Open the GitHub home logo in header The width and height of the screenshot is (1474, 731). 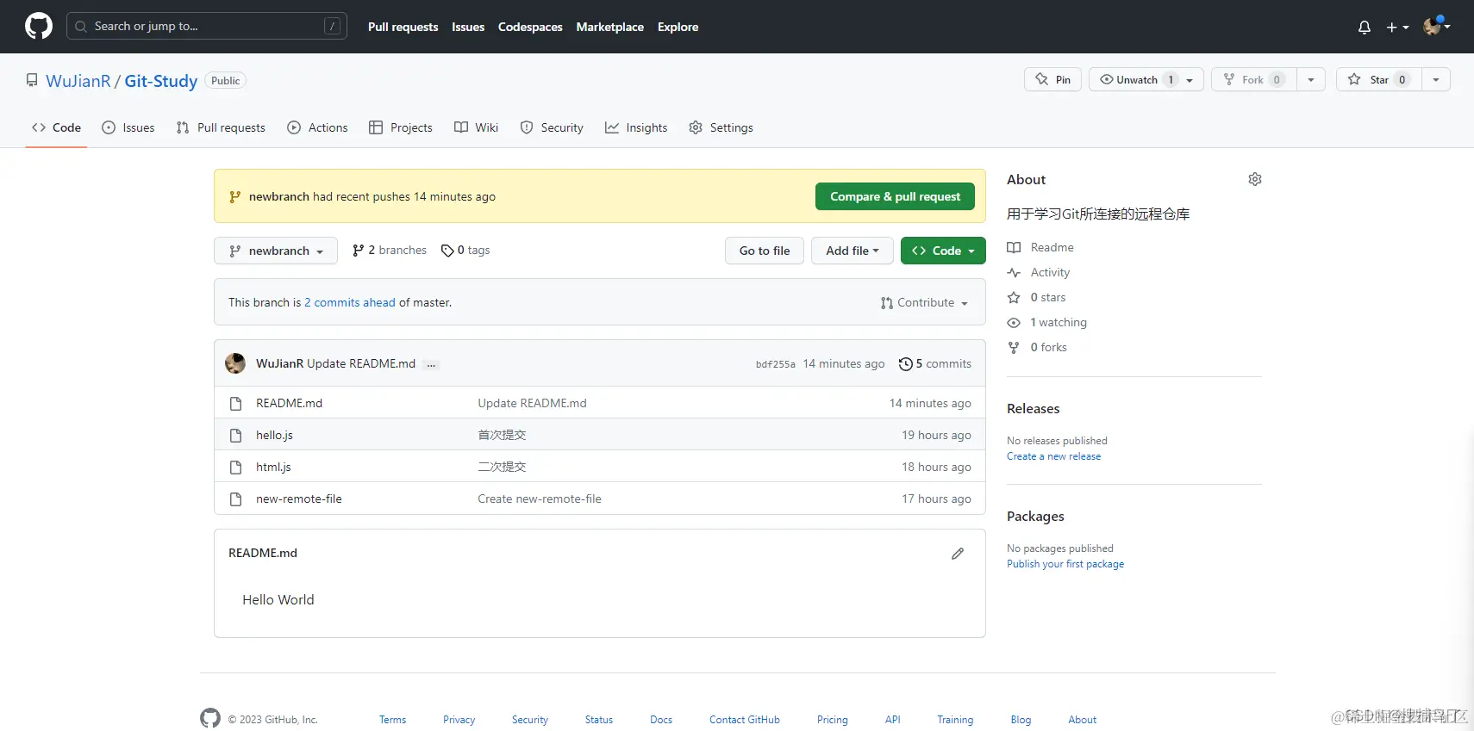coord(39,27)
